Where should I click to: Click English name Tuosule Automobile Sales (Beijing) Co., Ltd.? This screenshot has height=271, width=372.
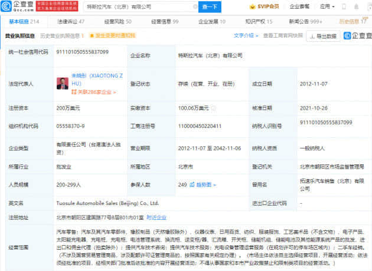(x=107, y=203)
